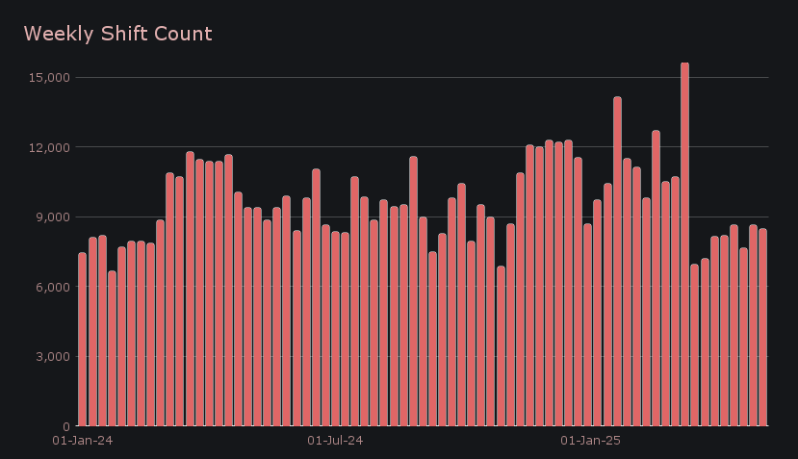Click the 0 y-axis label
The height and width of the screenshot is (459, 798).
point(65,426)
